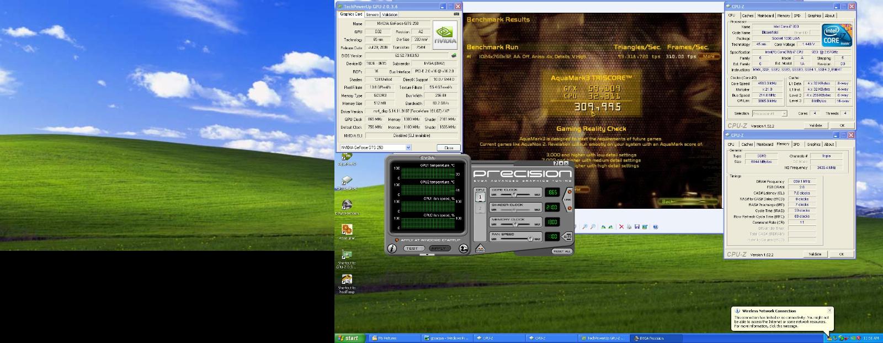Open About tab in lower CPU-Z window
The image size is (883, 343).
[x=829, y=144]
